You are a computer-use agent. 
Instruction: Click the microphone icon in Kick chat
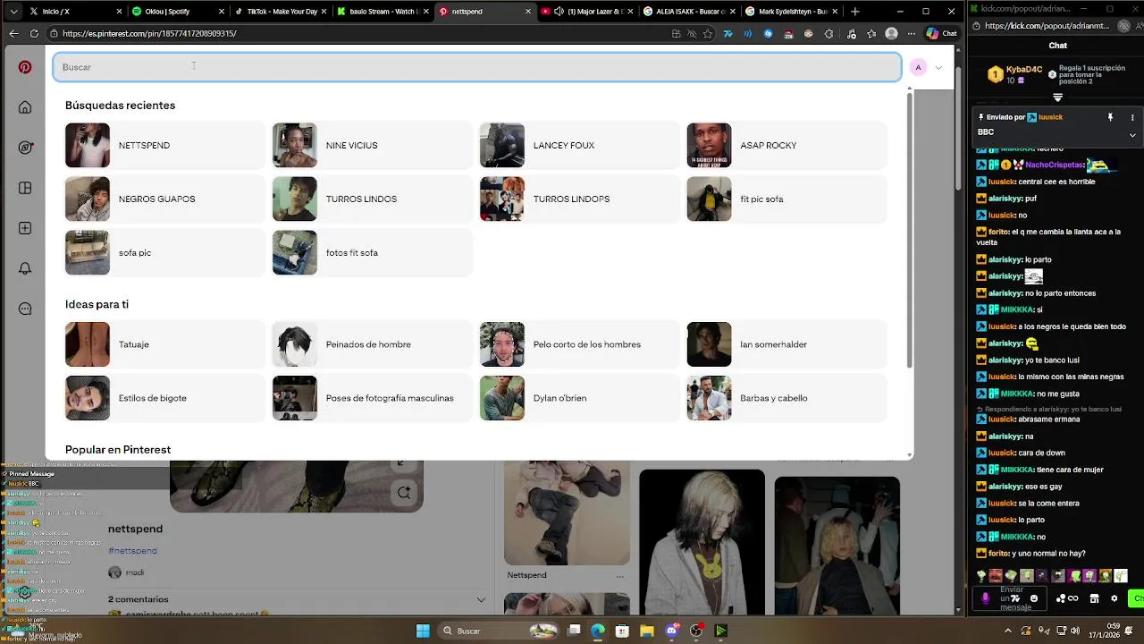[986, 598]
